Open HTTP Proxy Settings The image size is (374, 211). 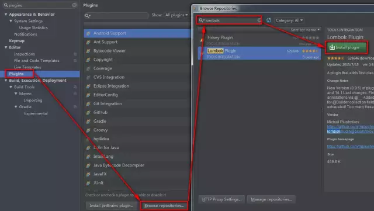[x=222, y=199]
